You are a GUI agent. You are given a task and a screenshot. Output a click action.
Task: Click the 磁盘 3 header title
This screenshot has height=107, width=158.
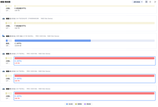click(8, 54)
